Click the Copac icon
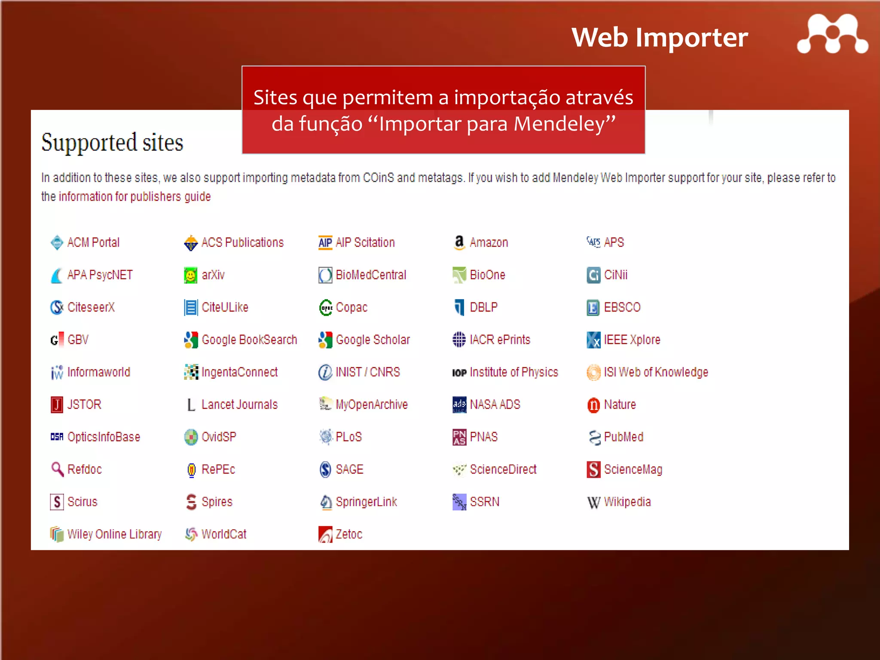Screen dimensions: 880x660 click(326, 308)
